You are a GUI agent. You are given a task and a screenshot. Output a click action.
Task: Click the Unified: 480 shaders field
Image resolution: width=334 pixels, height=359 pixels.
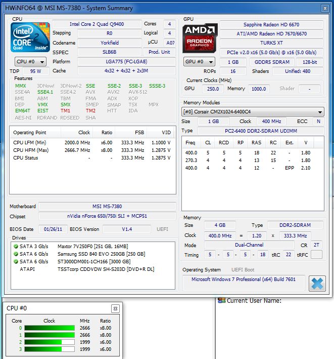click(x=298, y=71)
